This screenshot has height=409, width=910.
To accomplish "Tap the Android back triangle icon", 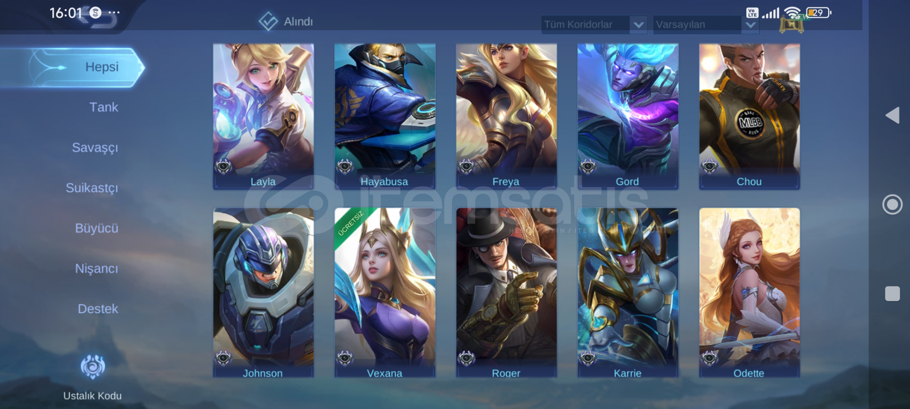I will (892, 115).
